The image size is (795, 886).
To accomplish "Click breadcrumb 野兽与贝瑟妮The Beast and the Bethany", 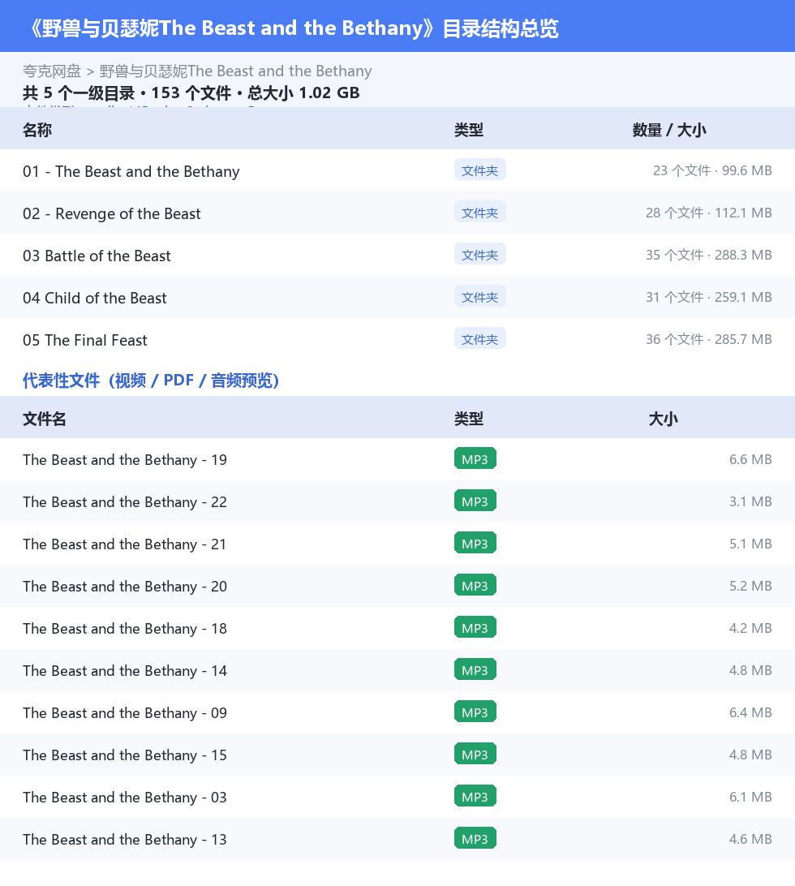I will (235, 71).
